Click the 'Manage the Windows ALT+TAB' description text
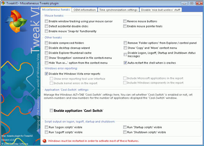Image resolution: width=204 pixels, height=146 pixels. 118,96
